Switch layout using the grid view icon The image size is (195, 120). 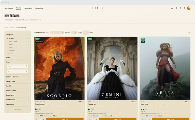[189, 33]
